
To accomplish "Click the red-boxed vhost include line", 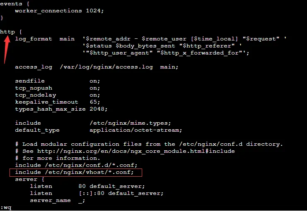I will click(x=75, y=172).
